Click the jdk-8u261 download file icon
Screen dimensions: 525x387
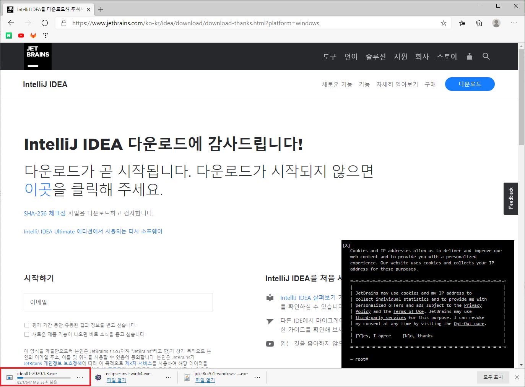tap(187, 377)
